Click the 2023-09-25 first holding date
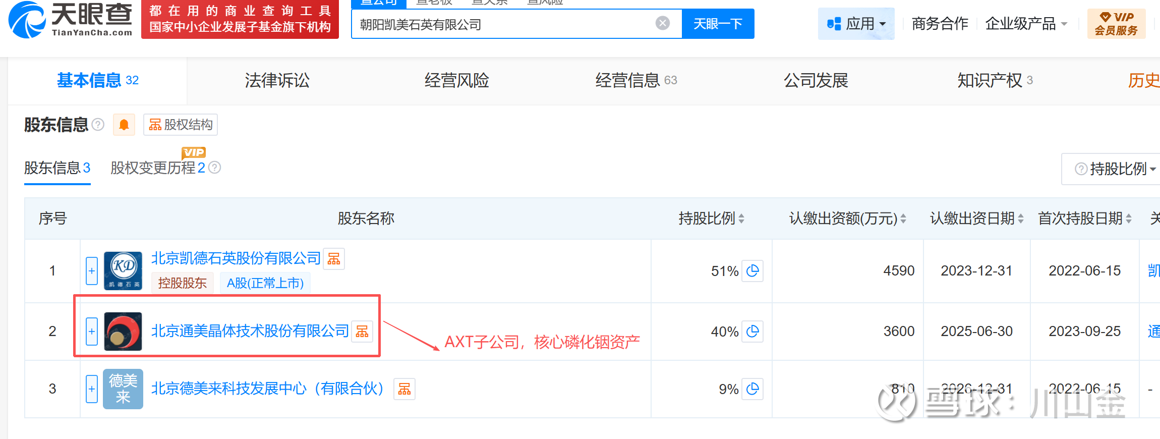The height and width of the screenshot is (439, 1160). click(1085, 332)
